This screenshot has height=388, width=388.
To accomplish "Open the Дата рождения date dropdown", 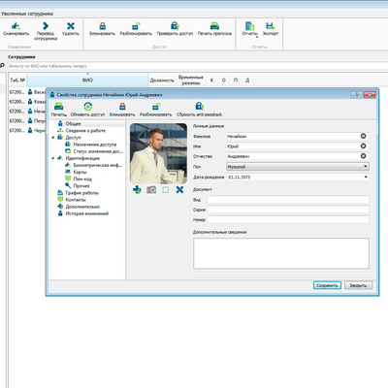I will point(366,178).
